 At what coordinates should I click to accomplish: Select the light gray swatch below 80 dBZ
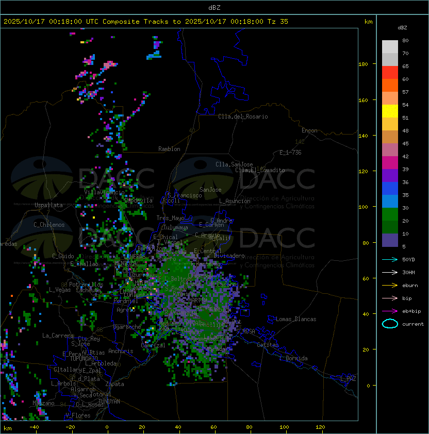pos(390,46)
